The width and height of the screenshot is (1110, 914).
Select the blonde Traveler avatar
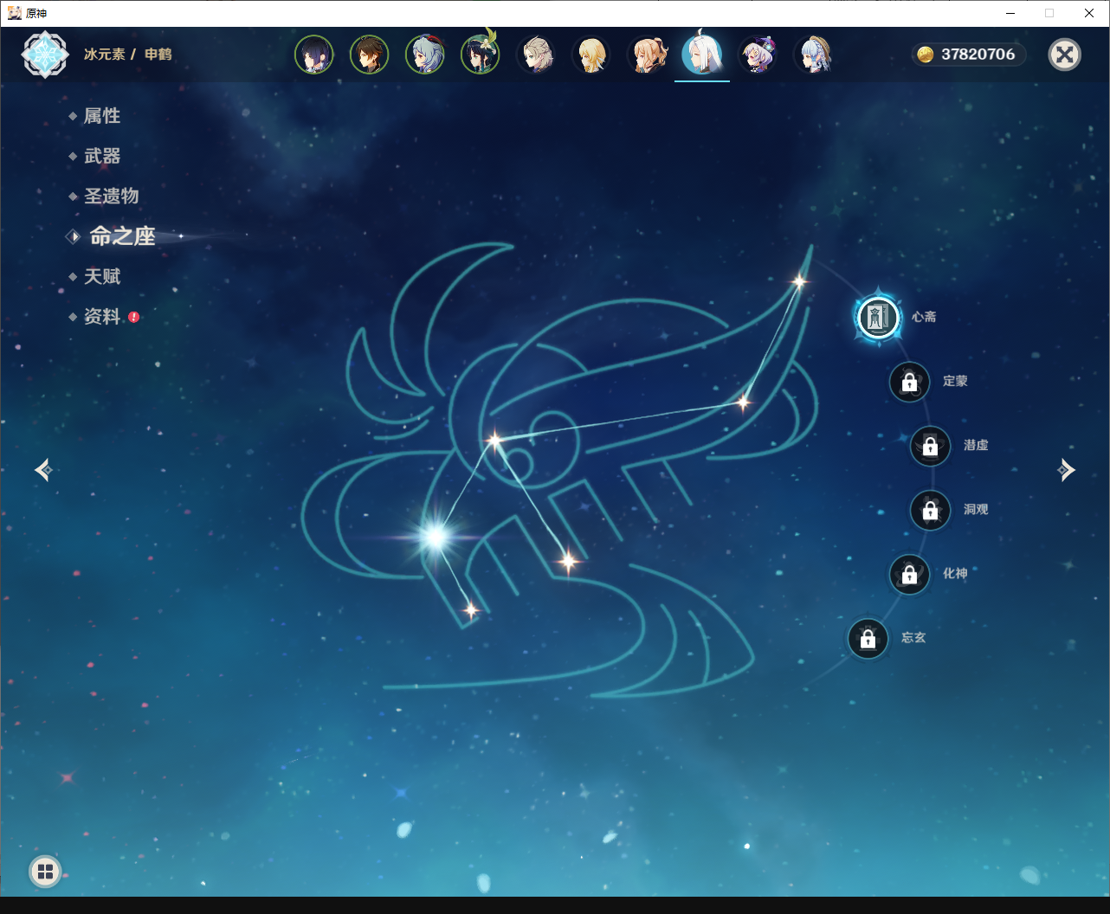tap(591, 55)
